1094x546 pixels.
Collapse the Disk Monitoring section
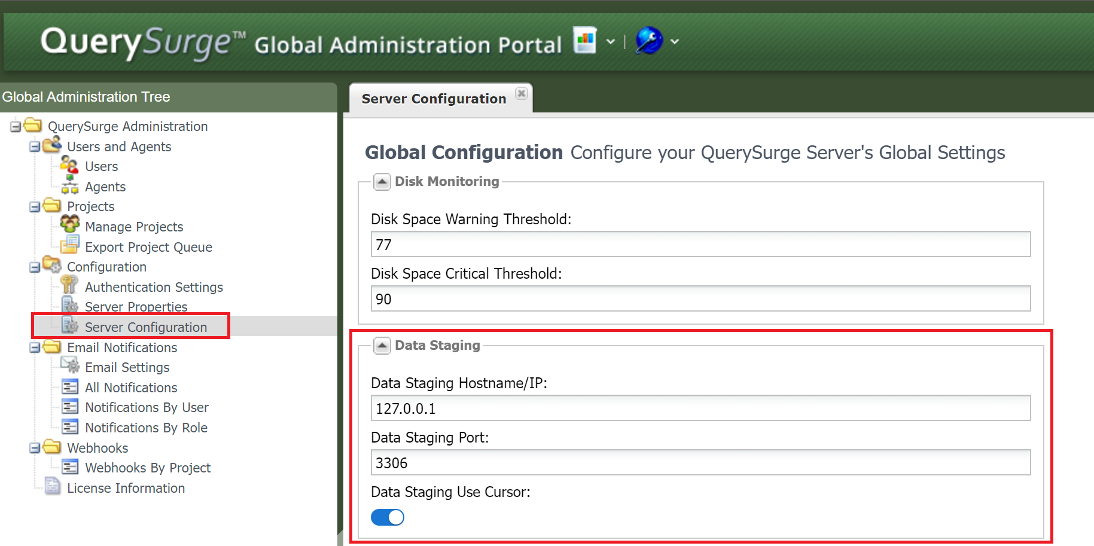(382, 182)
